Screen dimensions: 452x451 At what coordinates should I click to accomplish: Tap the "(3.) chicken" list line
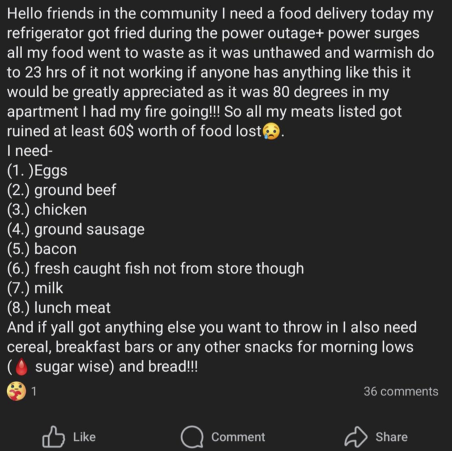47,209
